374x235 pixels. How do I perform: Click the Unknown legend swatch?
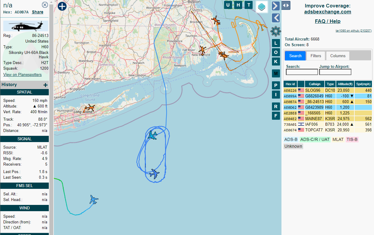(293, 146)
